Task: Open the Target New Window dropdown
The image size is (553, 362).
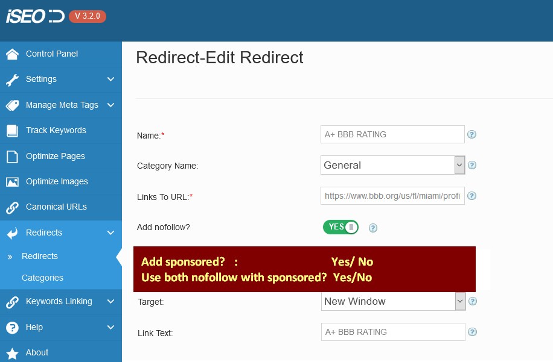Action: click(x=393, y=301)
